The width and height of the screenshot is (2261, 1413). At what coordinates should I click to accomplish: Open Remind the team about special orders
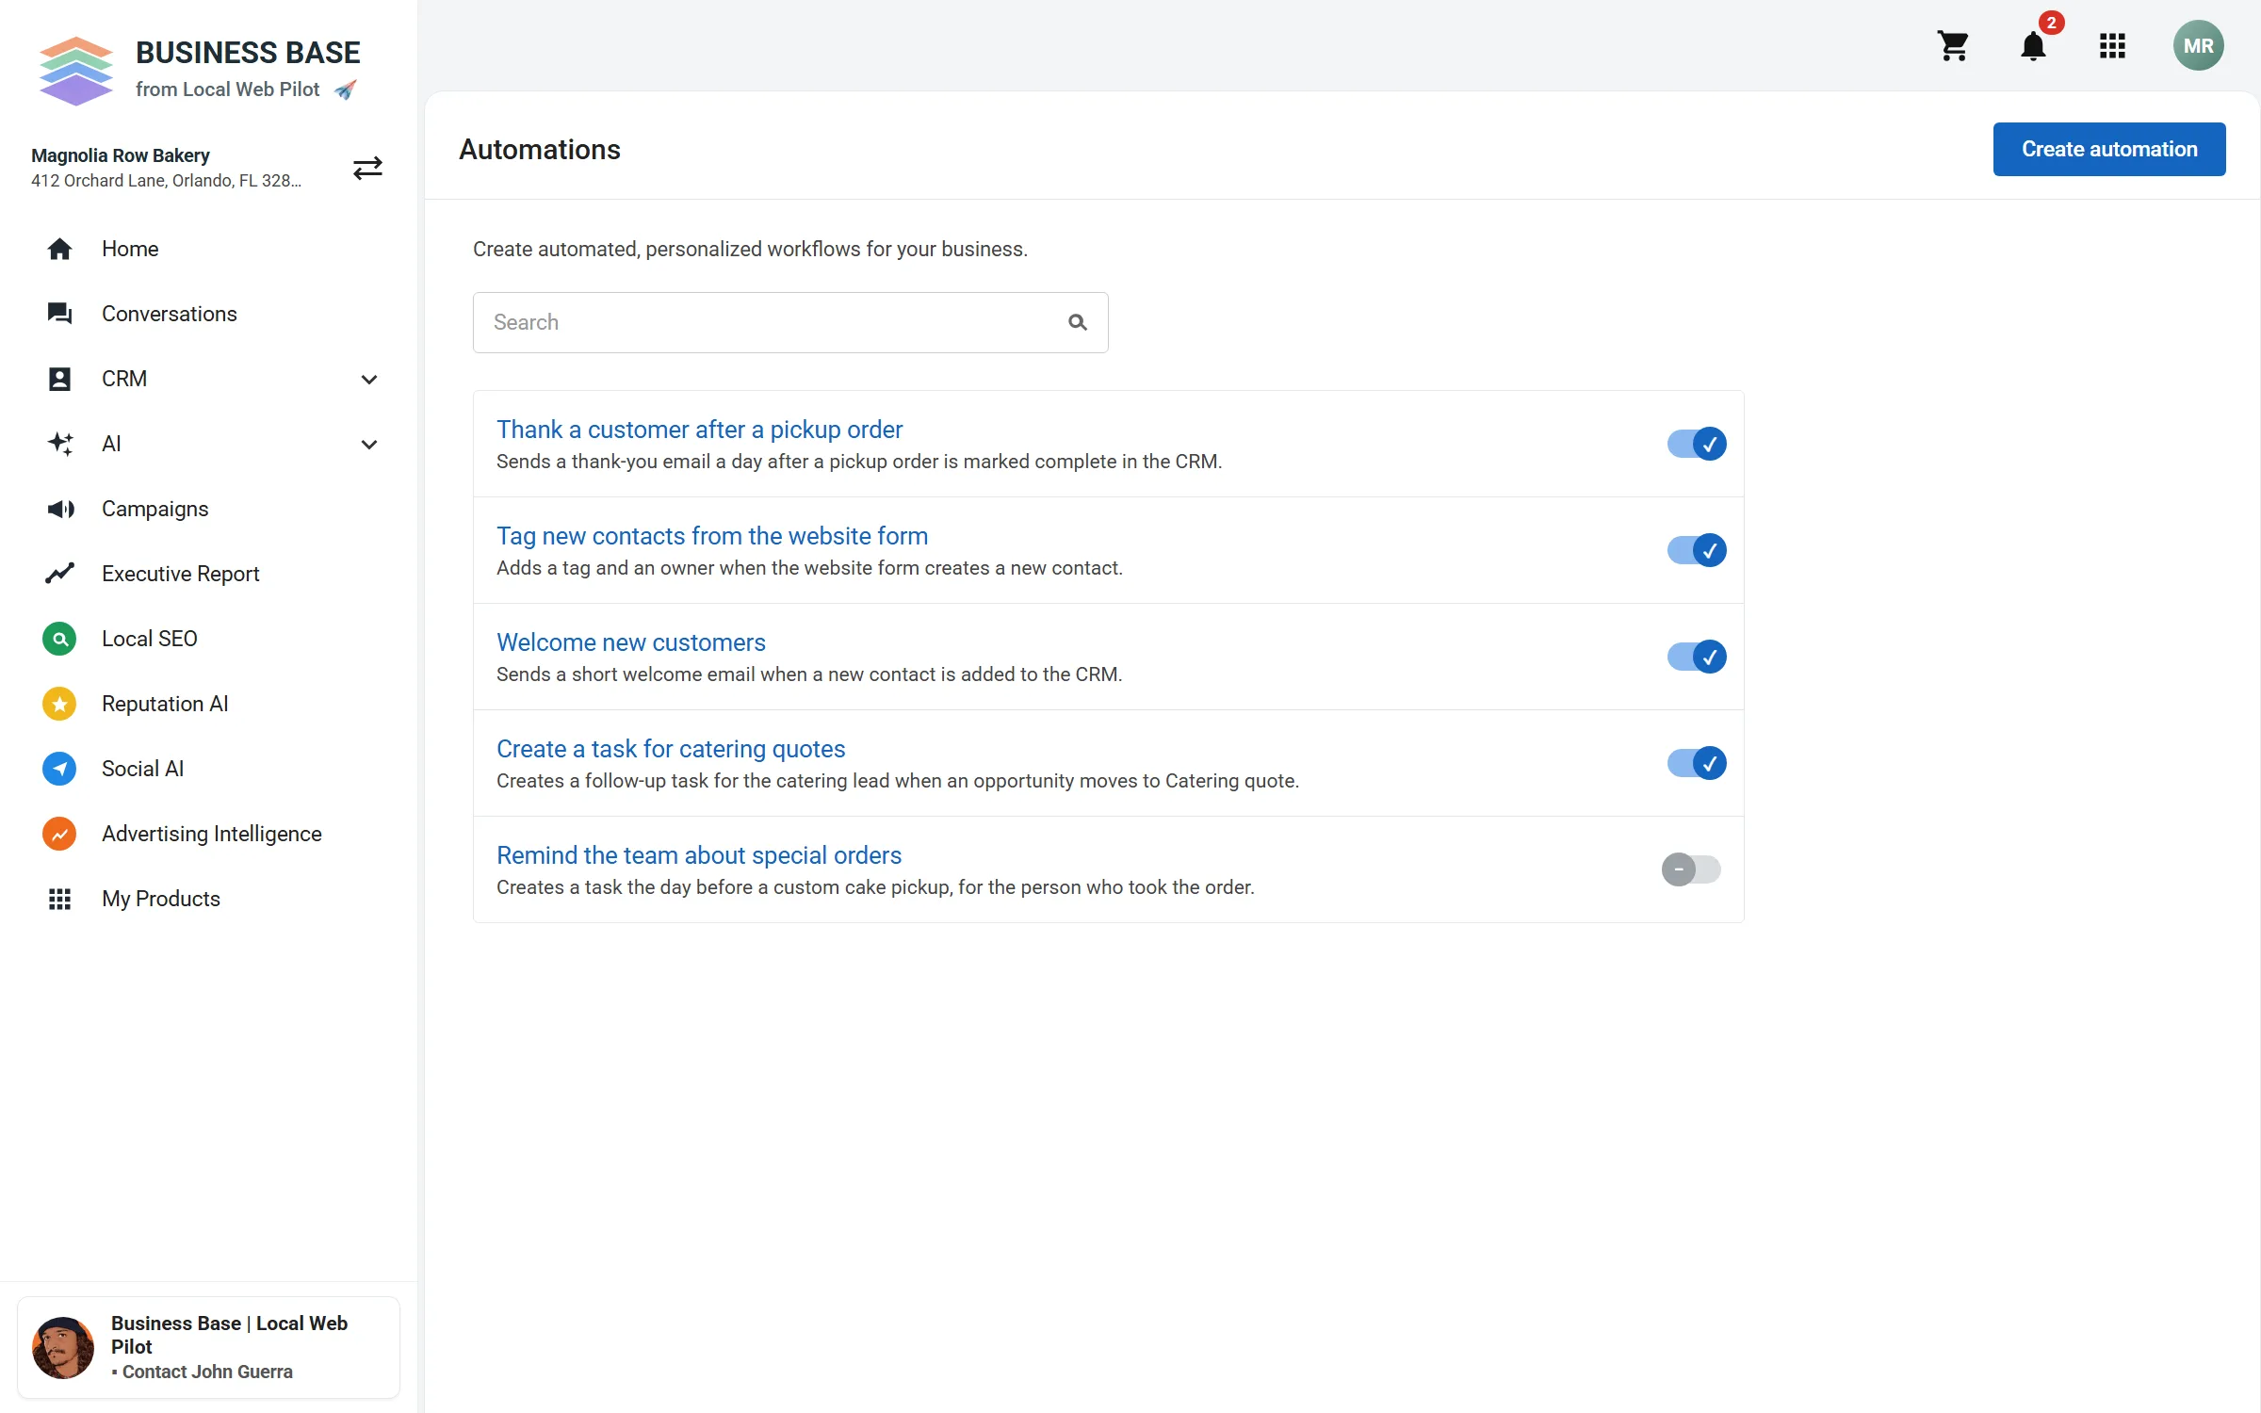coord(699,855)
